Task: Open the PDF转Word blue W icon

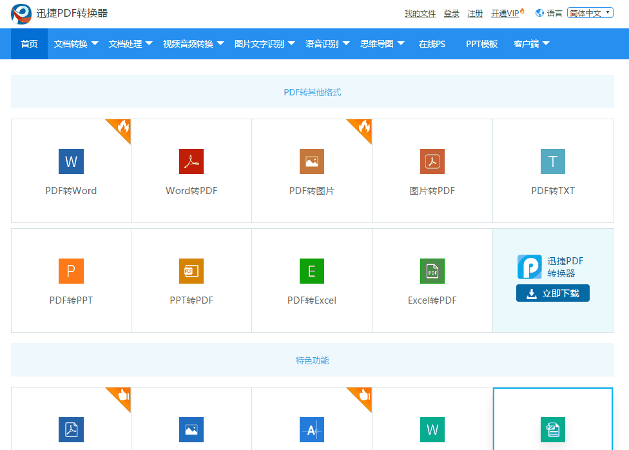Action: tap(71, 161)
